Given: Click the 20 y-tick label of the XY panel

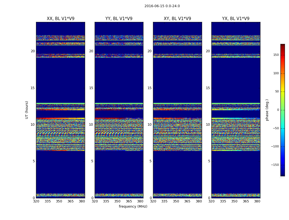Looking at the screenshot, I should coord(149,51).
